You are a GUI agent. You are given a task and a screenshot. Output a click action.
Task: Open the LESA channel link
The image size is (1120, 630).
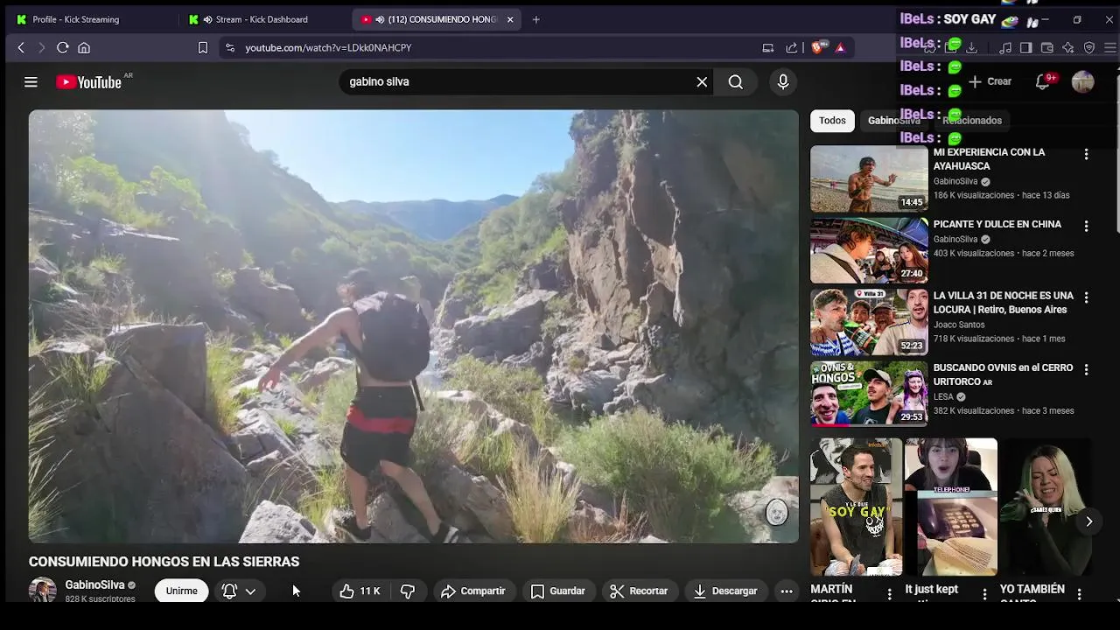coord(943,396)
